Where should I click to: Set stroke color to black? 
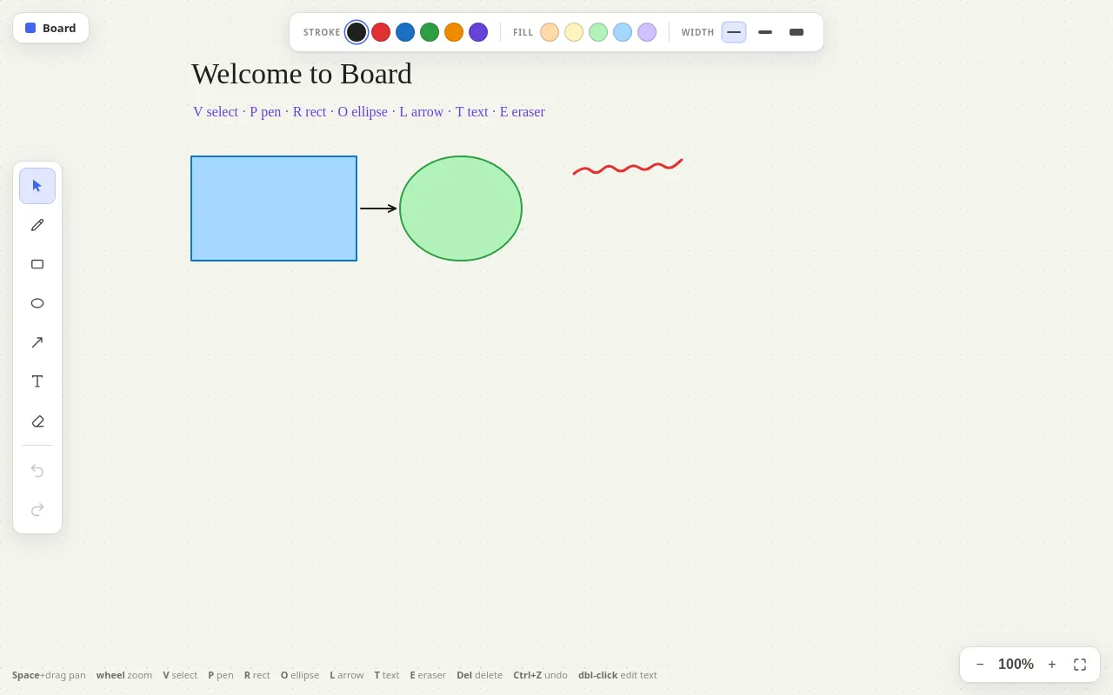click(357, 32)
